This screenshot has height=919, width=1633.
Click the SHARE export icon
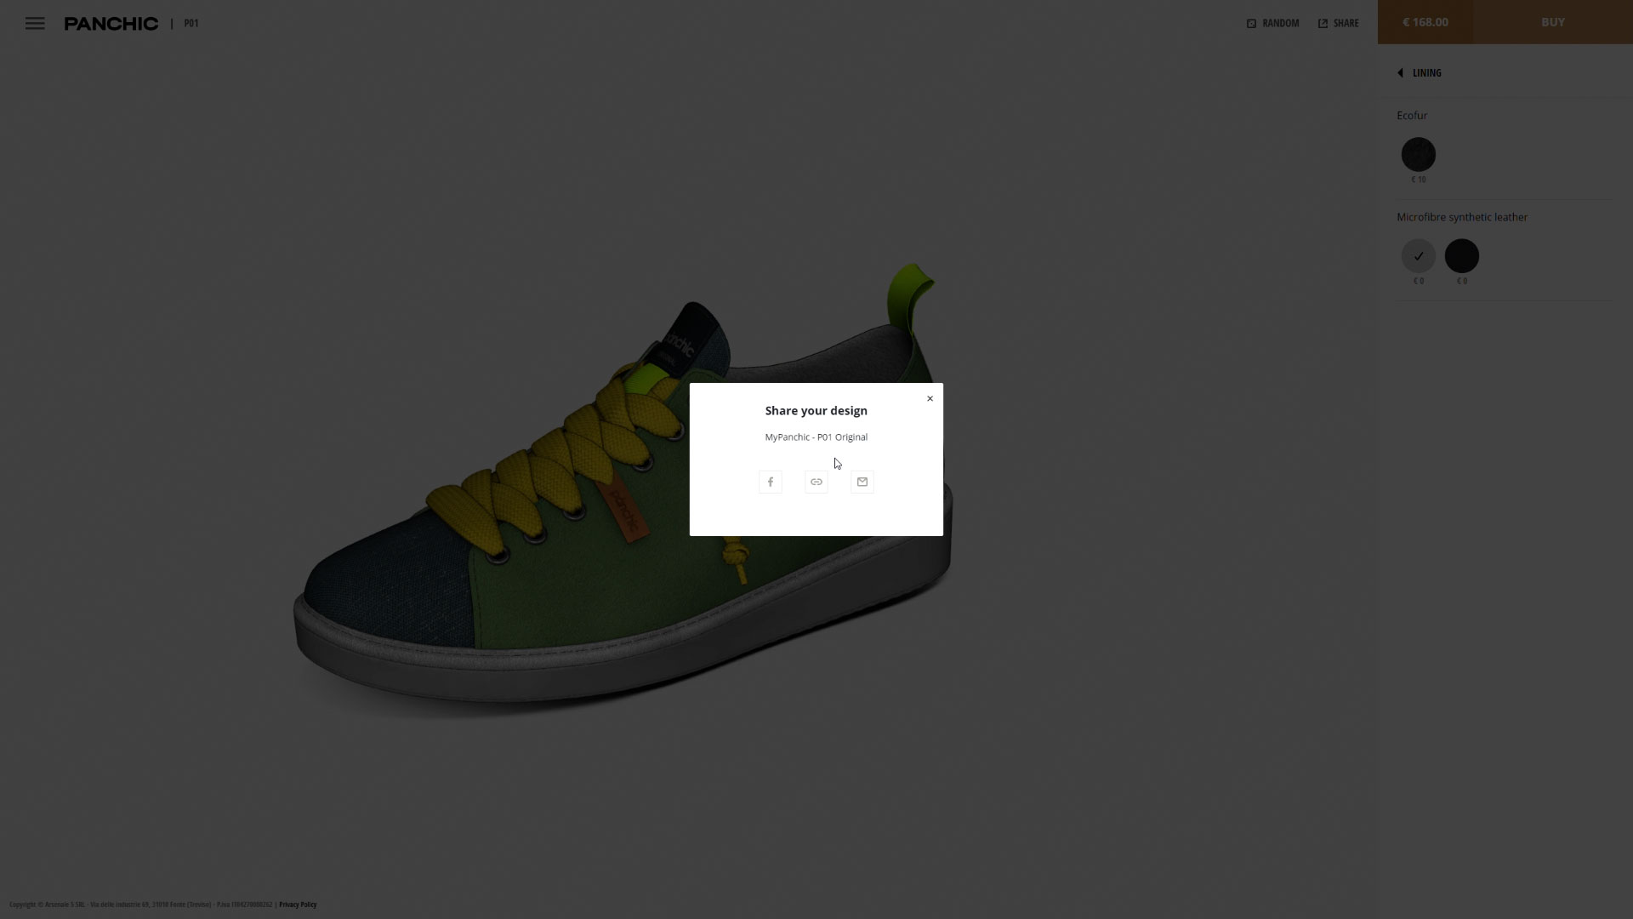tap(1323, 24)
